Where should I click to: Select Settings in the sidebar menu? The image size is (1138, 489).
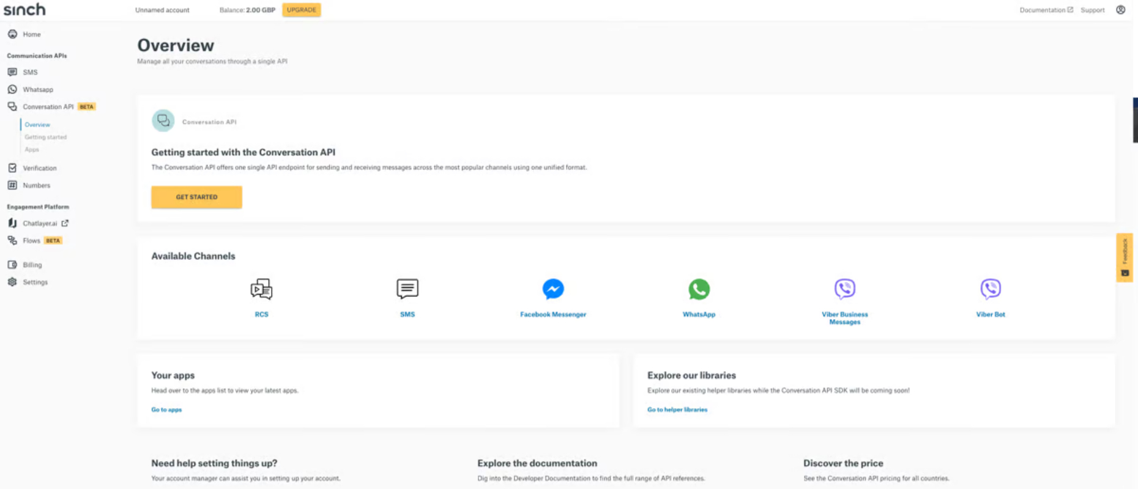point(35,282)
